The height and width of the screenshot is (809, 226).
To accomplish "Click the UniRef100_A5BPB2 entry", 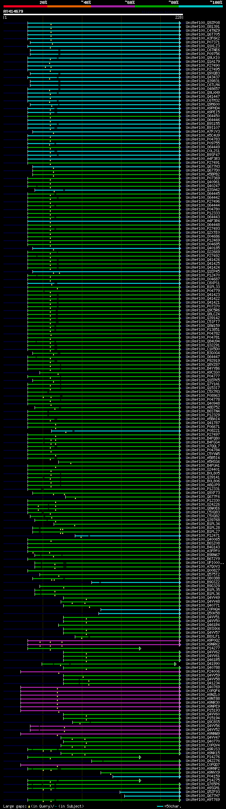I will click(203, 174).
